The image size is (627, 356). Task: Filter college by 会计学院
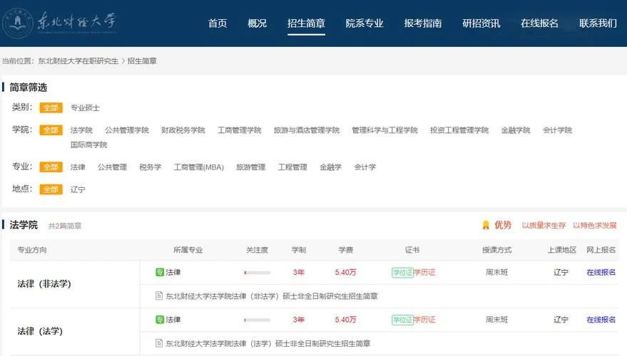[557, 130]
